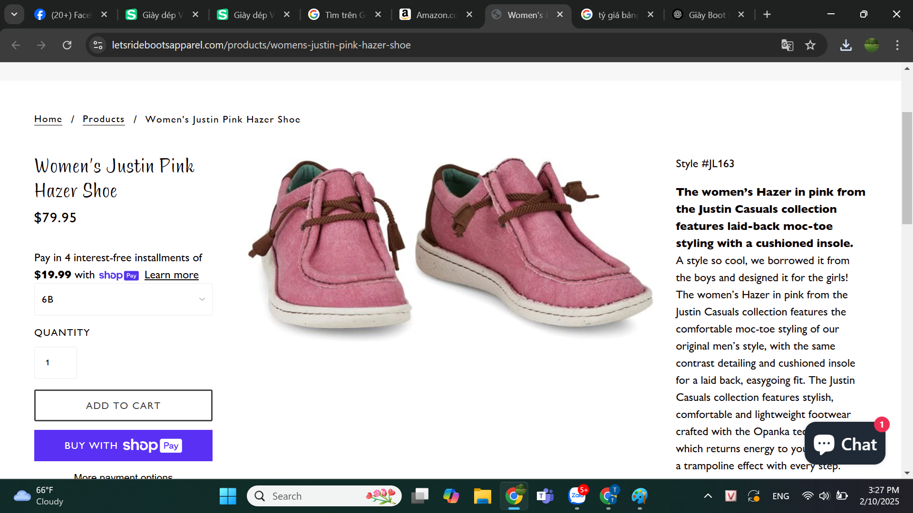Click the ADD TO CART button
913x513 pixels.
(x=123, y=405)
